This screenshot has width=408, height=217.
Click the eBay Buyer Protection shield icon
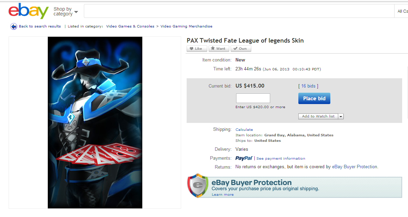point(198,185)
